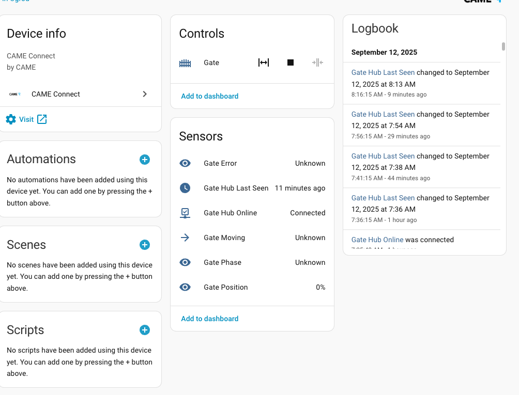Click the Gate Error eye icon
This screenshot has width=519, height=395.
185,163
